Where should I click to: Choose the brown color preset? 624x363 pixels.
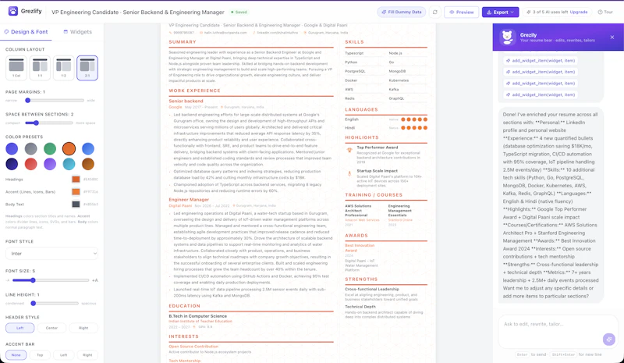pyautogui.click(x=88, y=164)
